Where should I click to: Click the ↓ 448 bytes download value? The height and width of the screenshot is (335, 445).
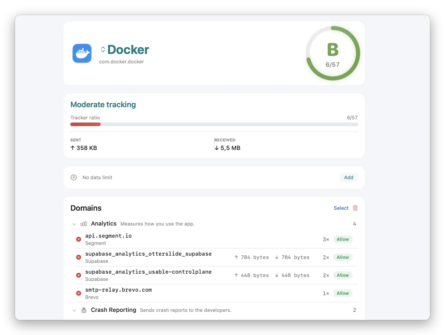point(292,275)
